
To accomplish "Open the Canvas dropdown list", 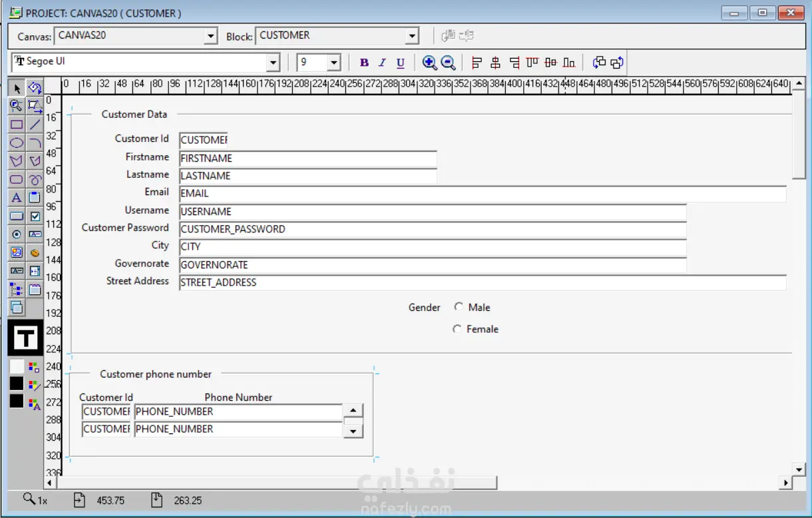I will tap(211, 36).
